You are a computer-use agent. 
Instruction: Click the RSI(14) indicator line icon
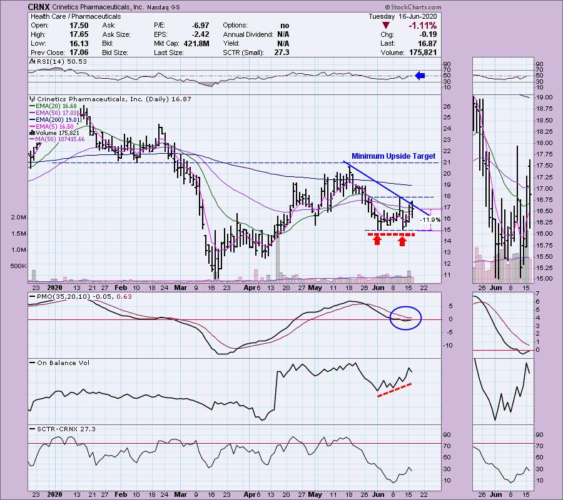pos(33,62)
